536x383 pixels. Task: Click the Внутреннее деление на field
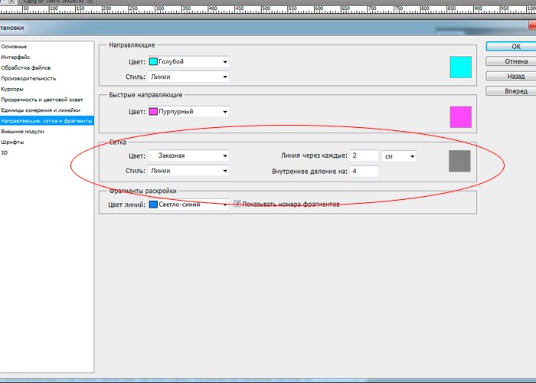[365, 171]
